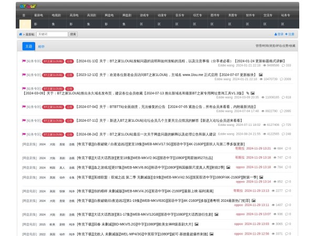Open the 注册 register link

pos(291,34)
